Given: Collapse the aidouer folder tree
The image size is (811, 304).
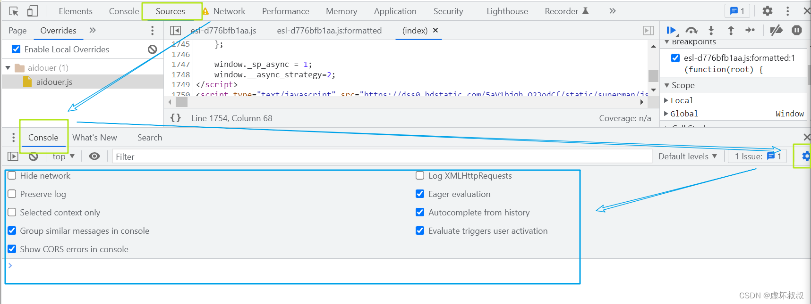Looking at the screenshot, I should [8, 68].
